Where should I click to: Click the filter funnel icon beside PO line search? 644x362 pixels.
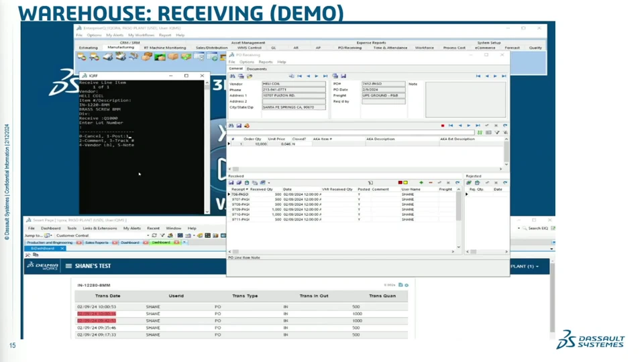coord(497,133)
